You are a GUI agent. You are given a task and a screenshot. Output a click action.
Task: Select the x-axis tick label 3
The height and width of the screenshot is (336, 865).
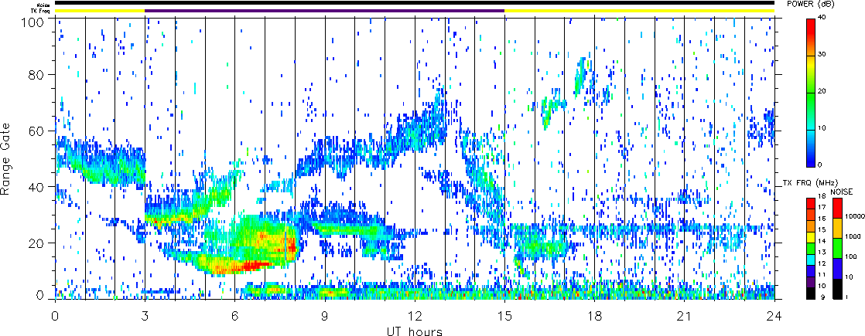[145, 316]
